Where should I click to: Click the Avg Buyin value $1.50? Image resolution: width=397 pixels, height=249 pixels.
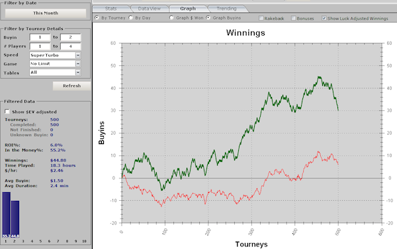pyautogui.click(x=57, y=180)
